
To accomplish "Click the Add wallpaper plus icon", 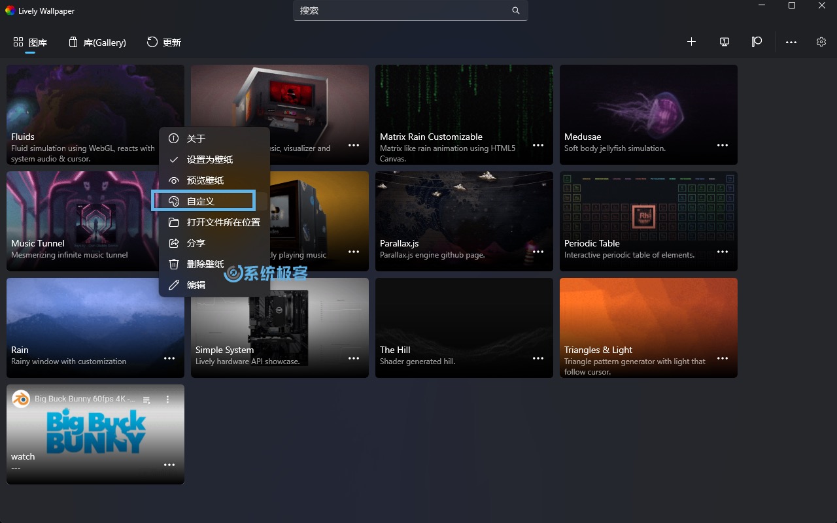I will pos(691,42).
